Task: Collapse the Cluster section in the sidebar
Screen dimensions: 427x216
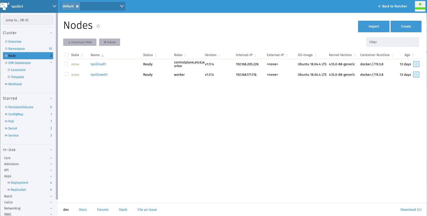Action: pyautogui.click(x=51, y=33)
